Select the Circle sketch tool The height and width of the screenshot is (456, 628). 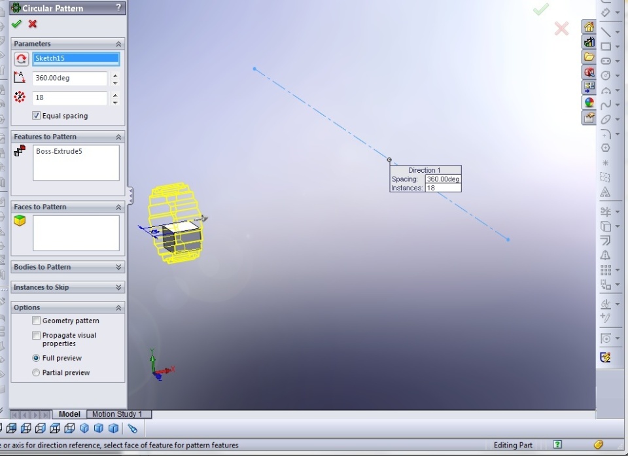click(606, 75)
